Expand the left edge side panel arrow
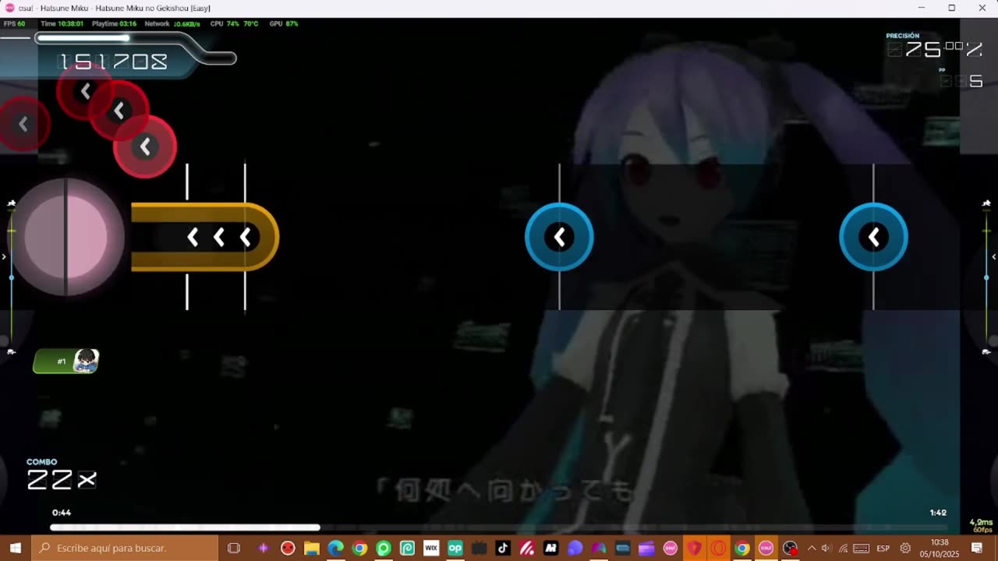The height and width of the screenshot is (561, 998). [x=4, y=256]
